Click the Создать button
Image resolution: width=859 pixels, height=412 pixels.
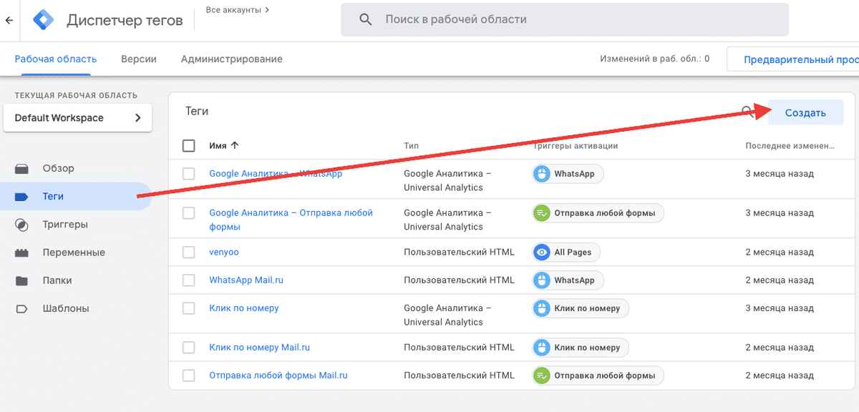pyautogui.click(x=806, y=112)
